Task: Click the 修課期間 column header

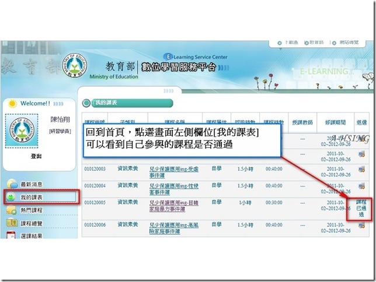Action: point(335,122)
